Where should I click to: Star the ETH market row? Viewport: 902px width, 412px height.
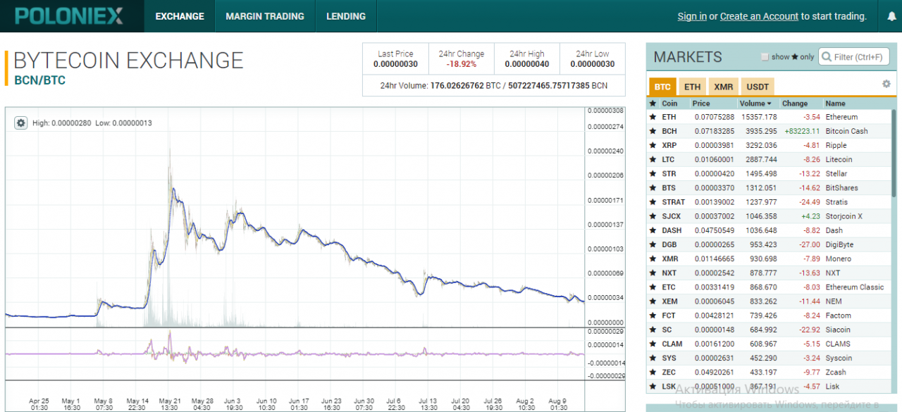click(x=653, y=117)
